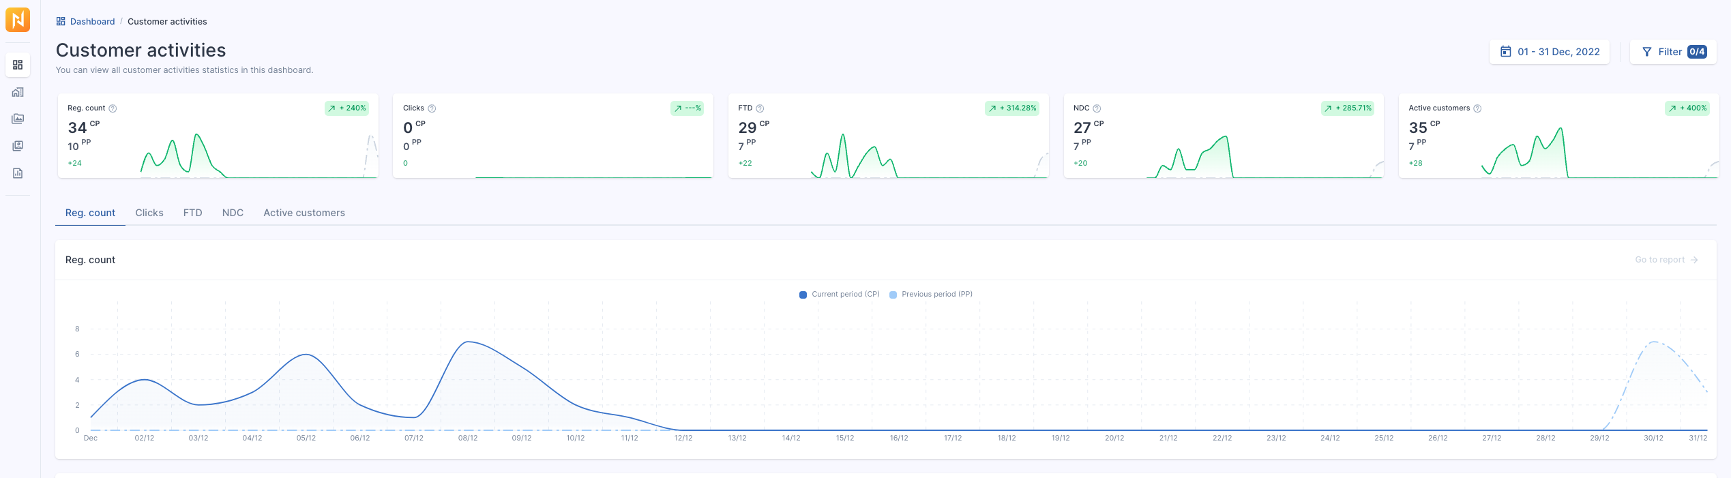The image size is (1731, 478).
Task: Click the breadcrumb dashboard grid icon
Action: coord(61,22)
